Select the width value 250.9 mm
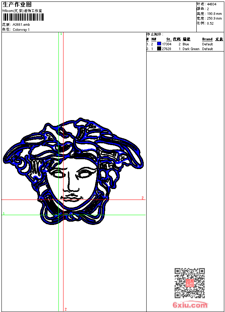225x312 pixels. 214,19
